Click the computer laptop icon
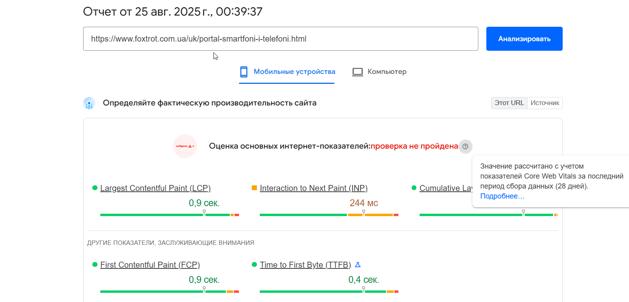The image size is (629, 302). coord(358,72)
